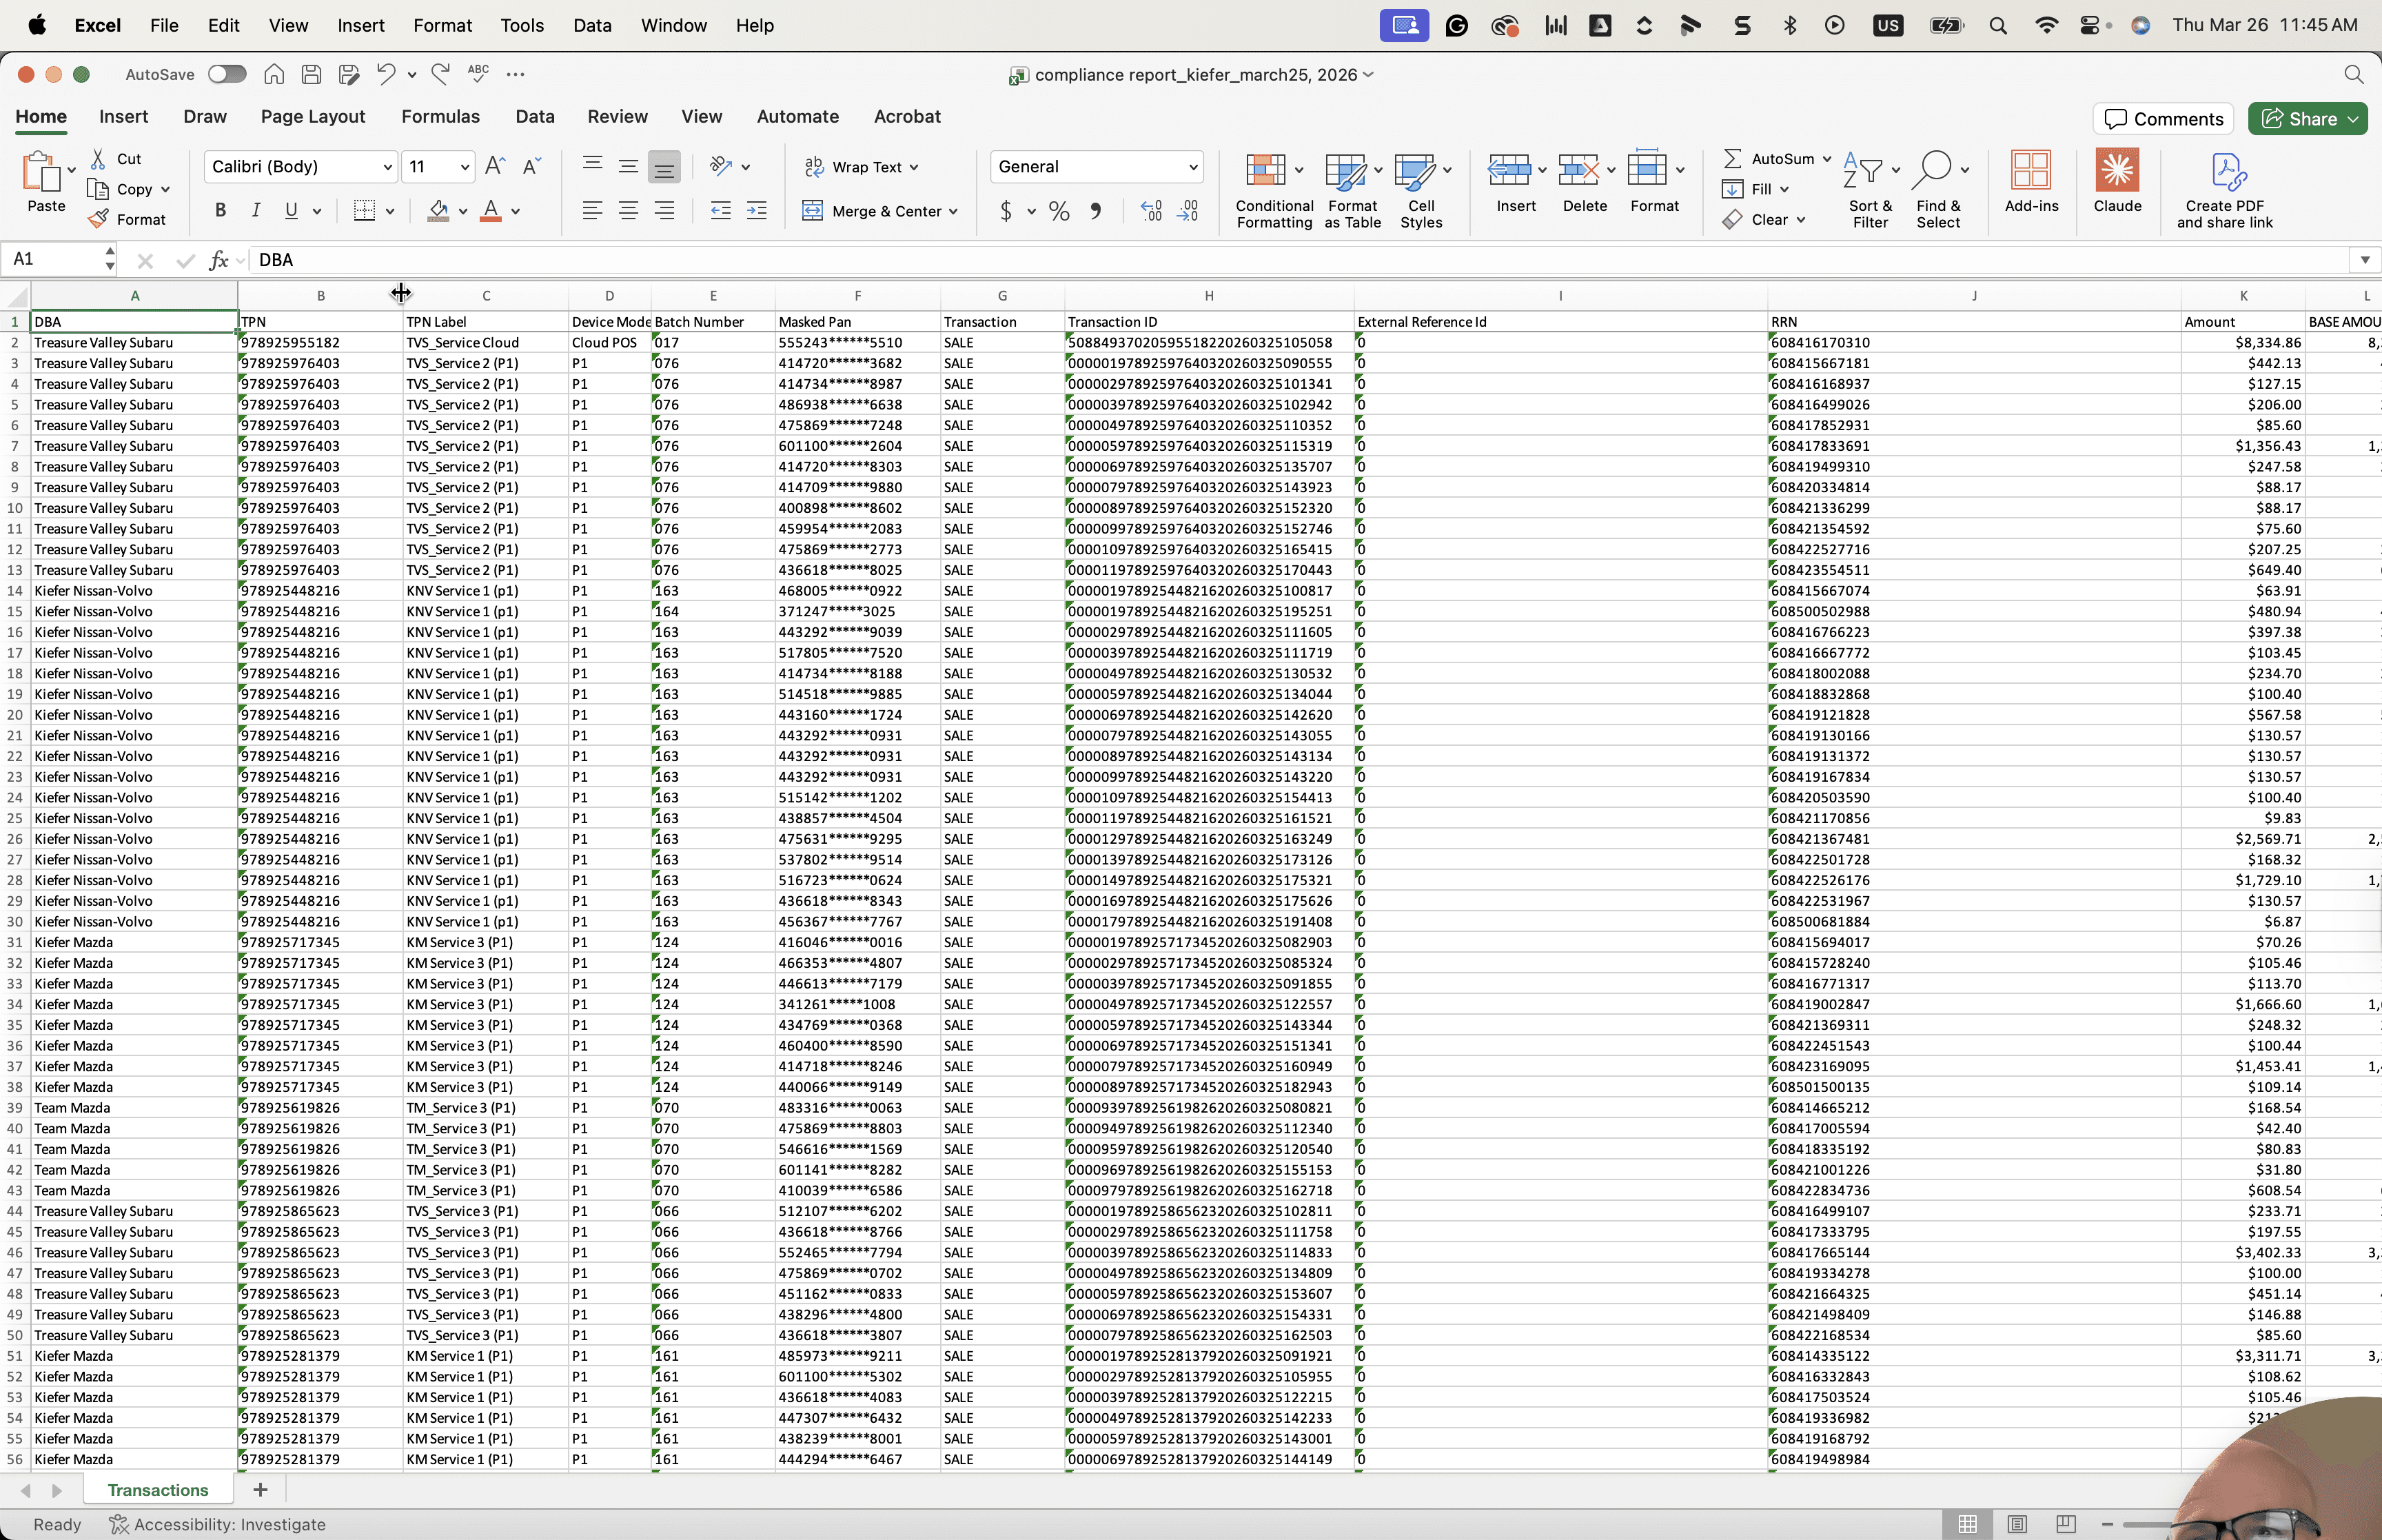
Task: Click the Wrap Text button
Action: [x=862, y=167]
